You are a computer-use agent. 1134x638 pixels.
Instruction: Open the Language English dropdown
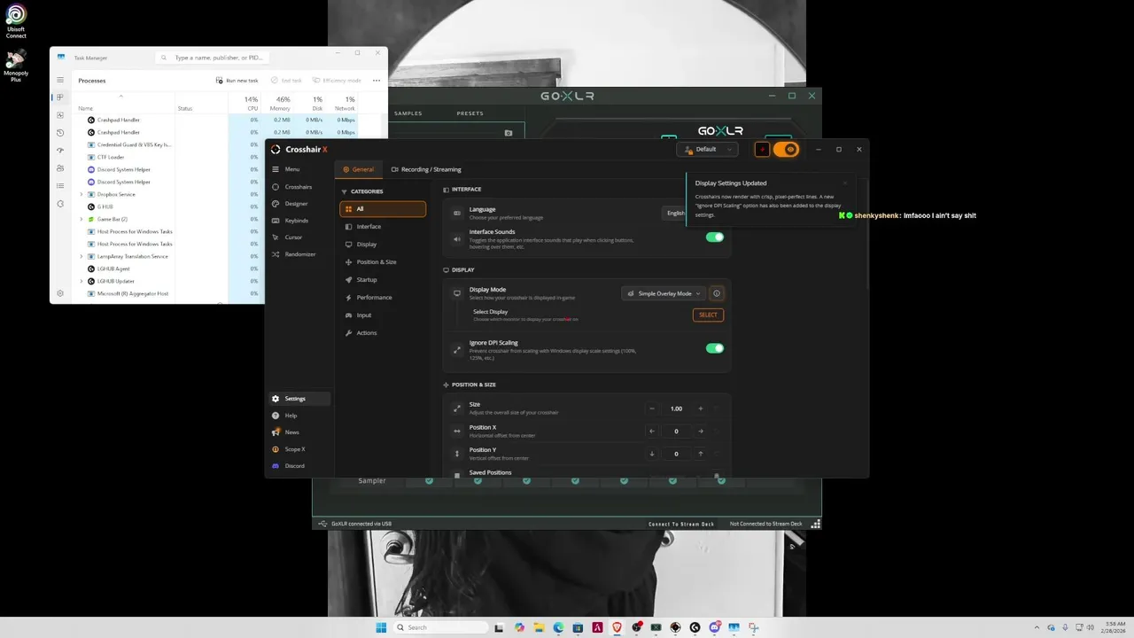click(675, 213)
